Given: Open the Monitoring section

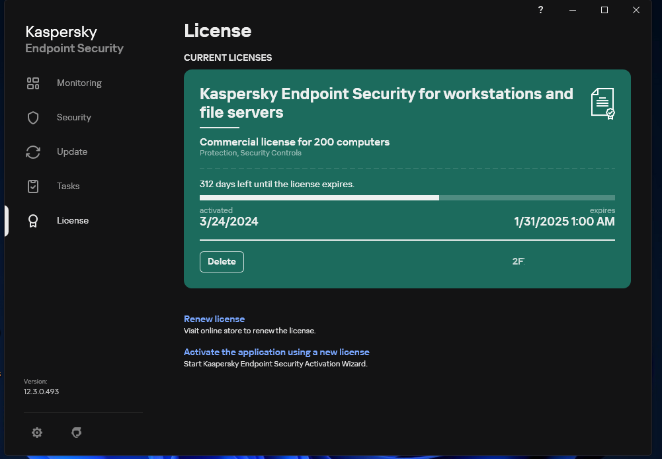Looking at the screenshot, I should click(79, 83).
